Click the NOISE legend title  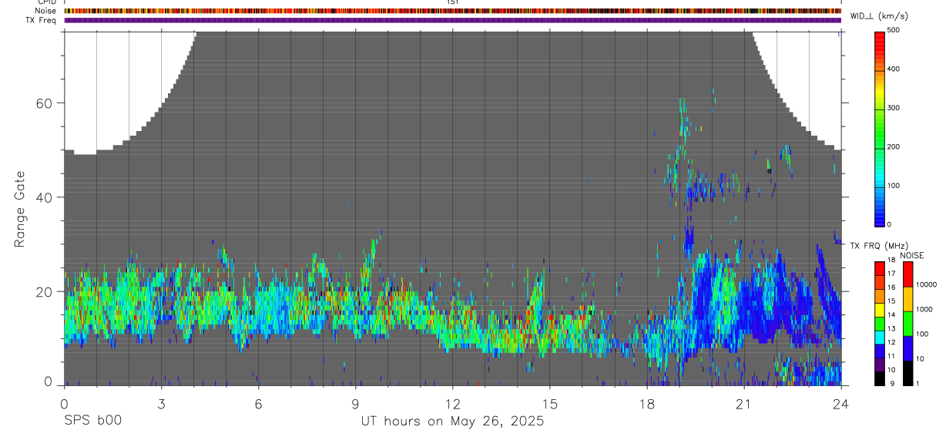click(911, 255)
